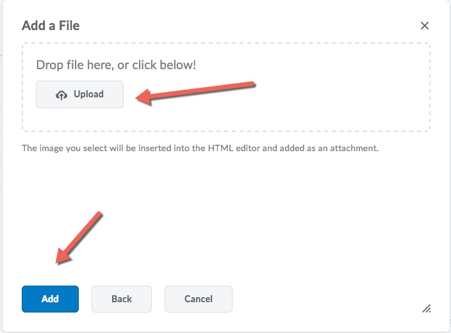
Task: Abort adding a file via Cancel
Action: 198,299
